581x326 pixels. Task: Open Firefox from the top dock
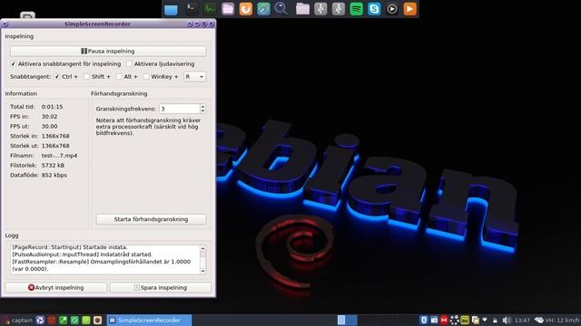(x=246, y=8)
